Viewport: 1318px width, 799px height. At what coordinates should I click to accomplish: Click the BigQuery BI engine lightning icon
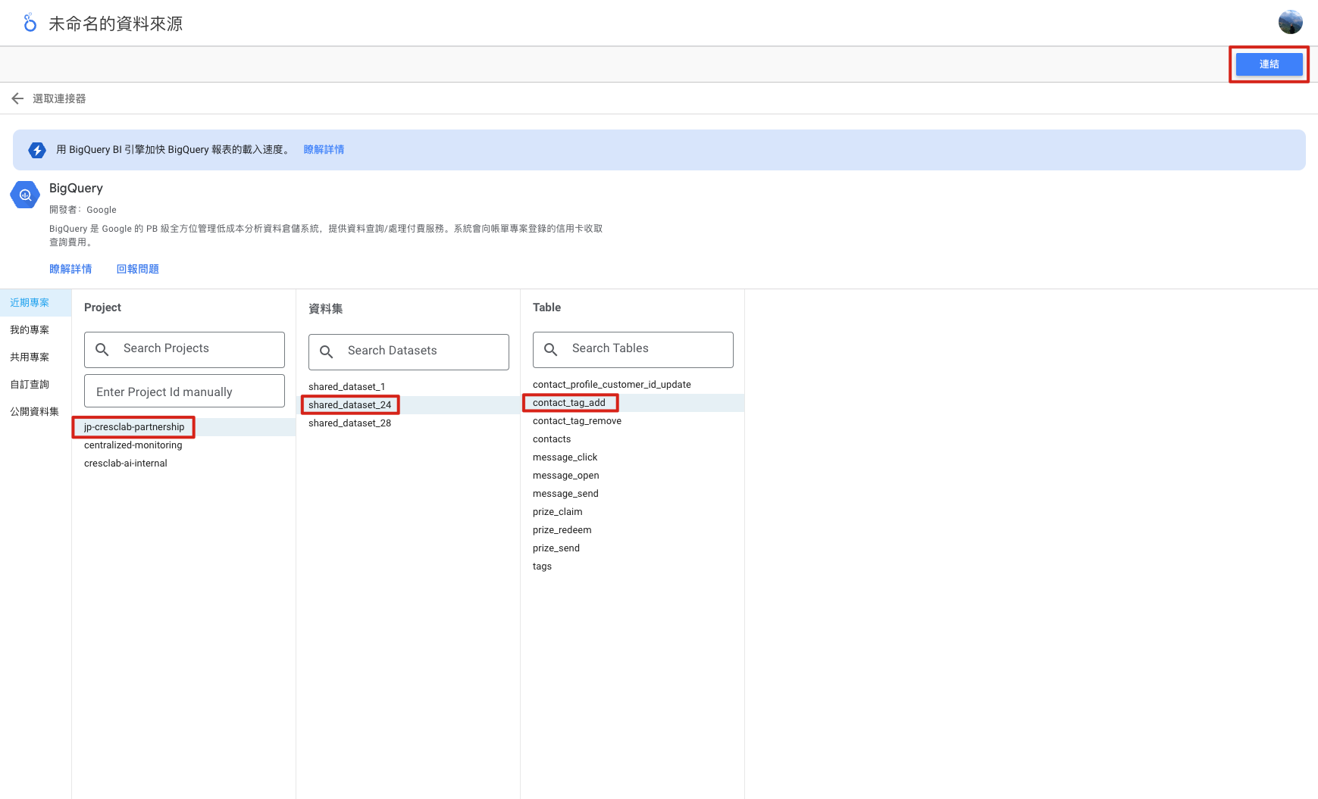point(37,150)
